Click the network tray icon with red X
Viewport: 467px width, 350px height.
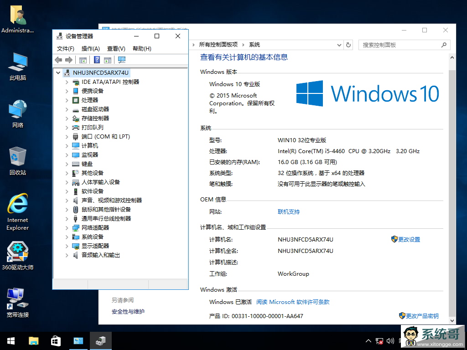click(379, 341)
